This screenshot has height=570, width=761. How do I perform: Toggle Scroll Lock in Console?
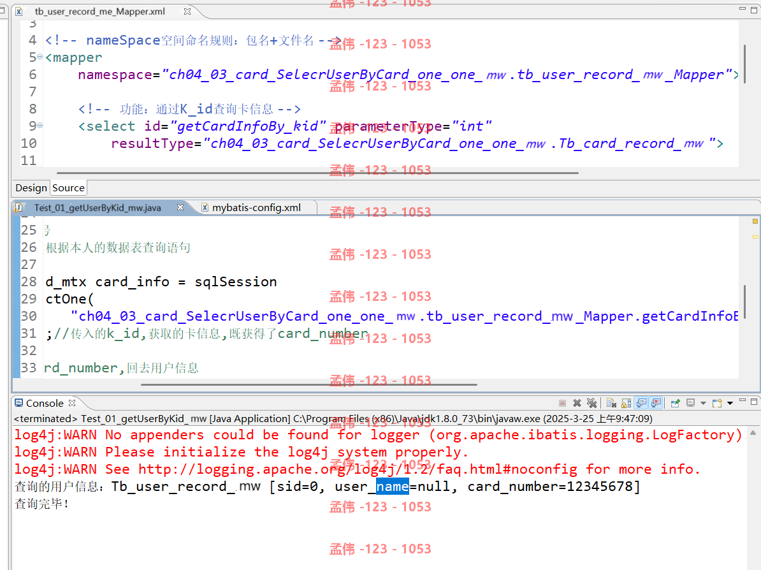627,403
